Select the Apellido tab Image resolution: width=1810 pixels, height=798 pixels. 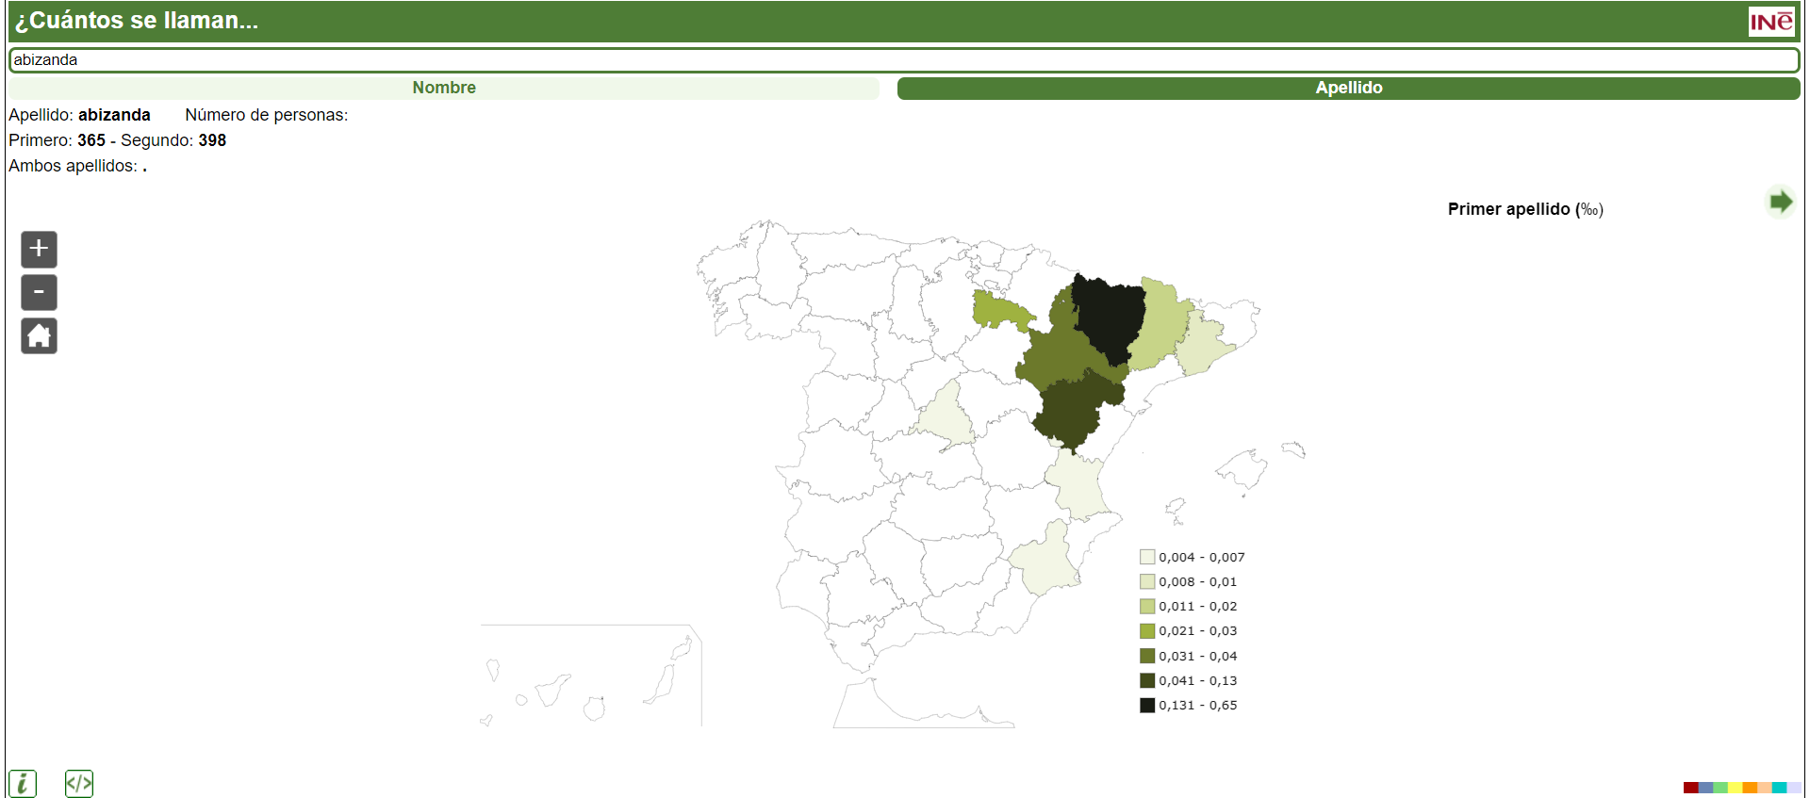tap(1348, 89)
